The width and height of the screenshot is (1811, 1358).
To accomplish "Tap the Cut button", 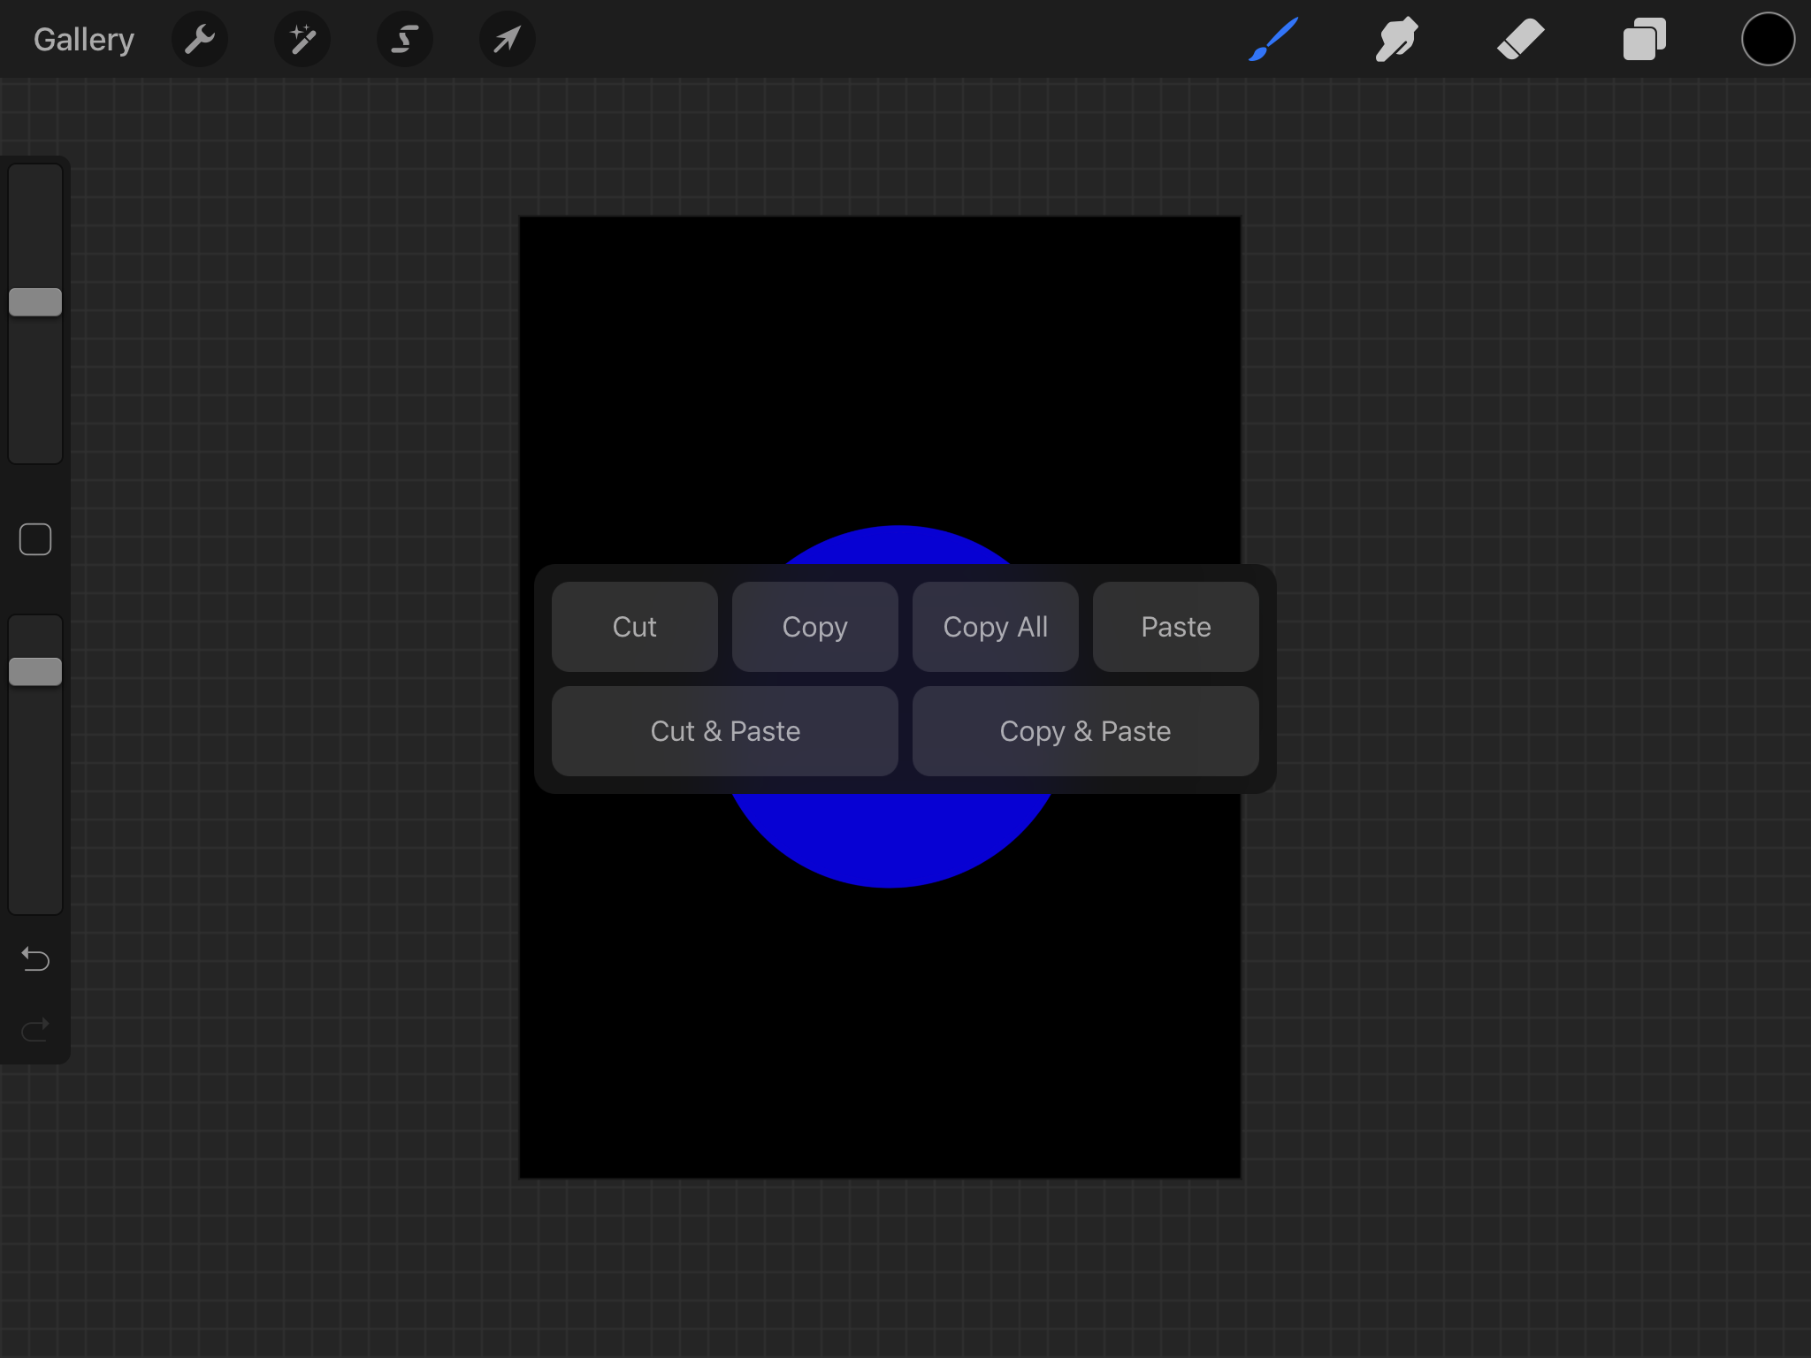I will click(634, 627).
